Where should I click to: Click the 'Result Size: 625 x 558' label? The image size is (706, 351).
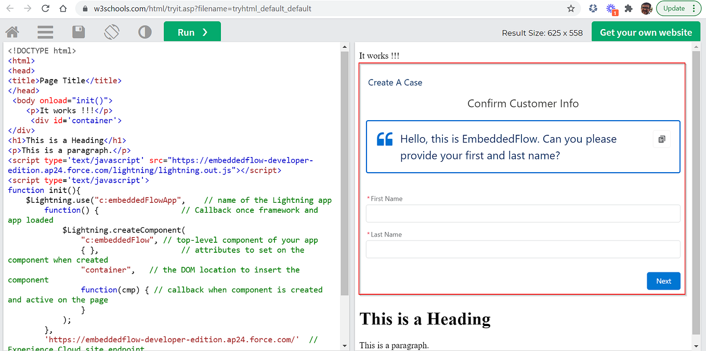coord(542,33)
